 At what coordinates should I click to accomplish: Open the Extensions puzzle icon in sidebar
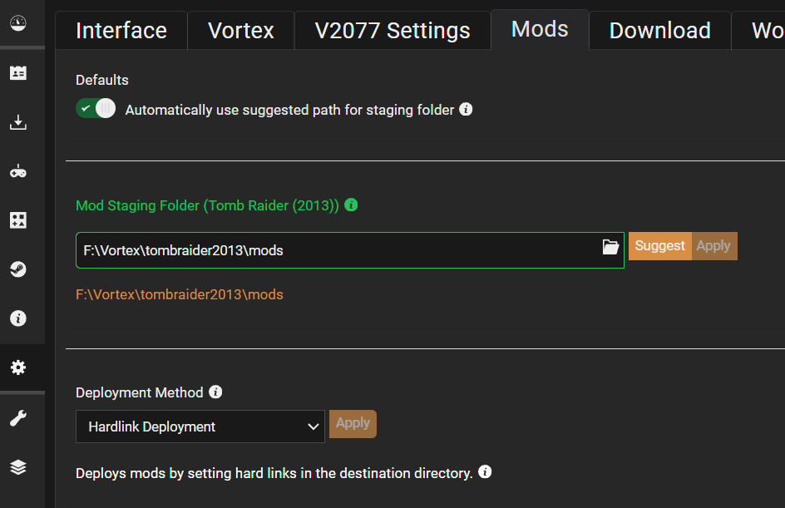pos(18,220)
